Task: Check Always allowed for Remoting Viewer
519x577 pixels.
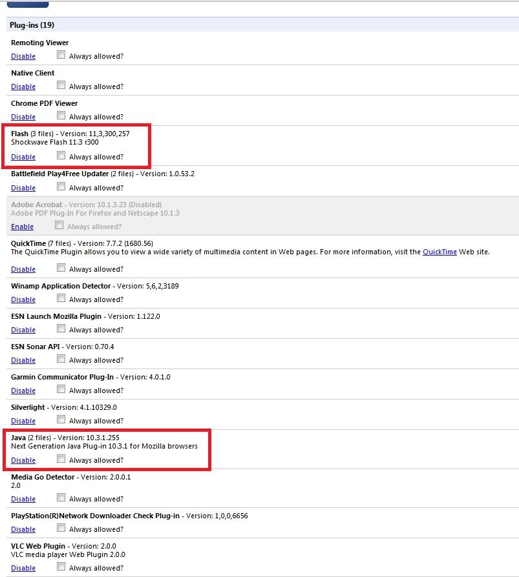Action: [x=61, y=55]
